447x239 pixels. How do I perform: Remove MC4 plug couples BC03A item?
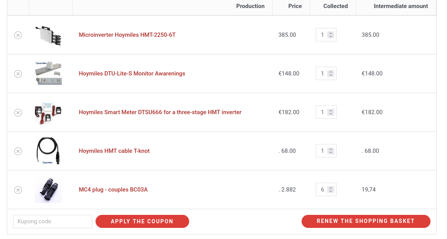point(18,190)
